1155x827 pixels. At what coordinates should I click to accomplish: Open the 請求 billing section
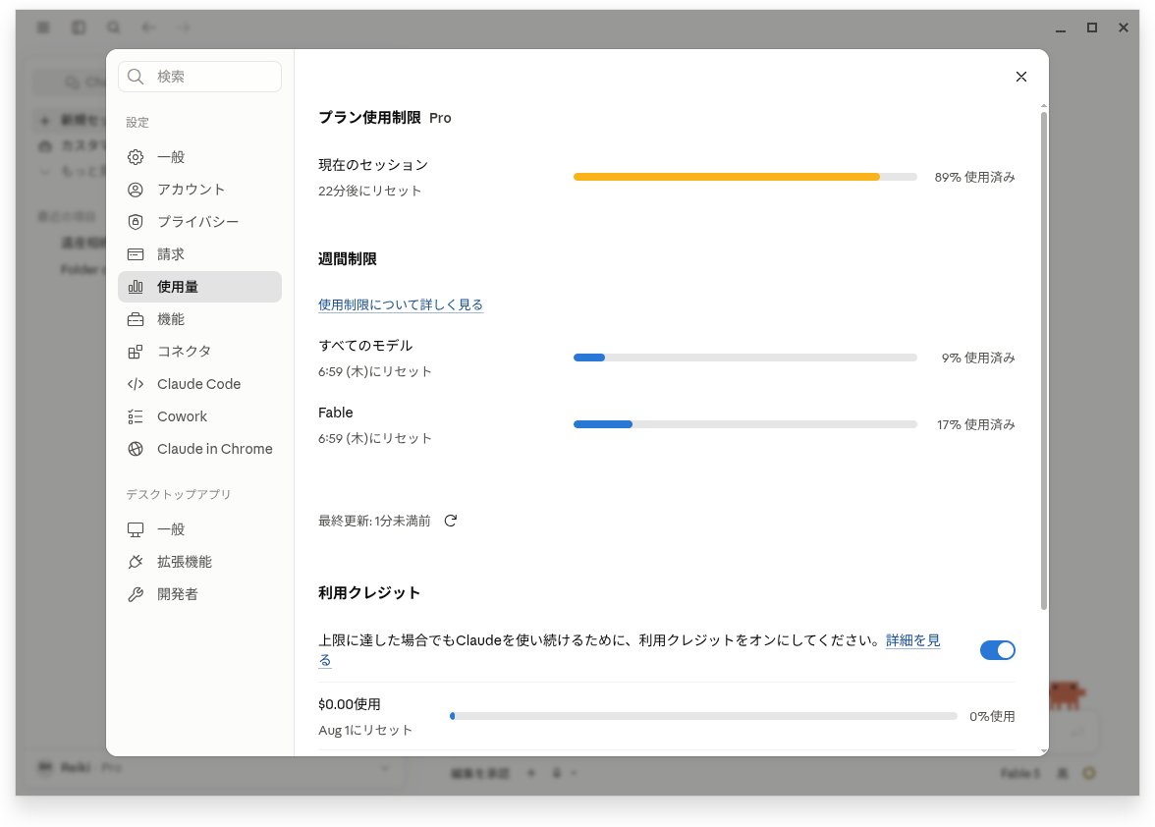click(199, 254)
